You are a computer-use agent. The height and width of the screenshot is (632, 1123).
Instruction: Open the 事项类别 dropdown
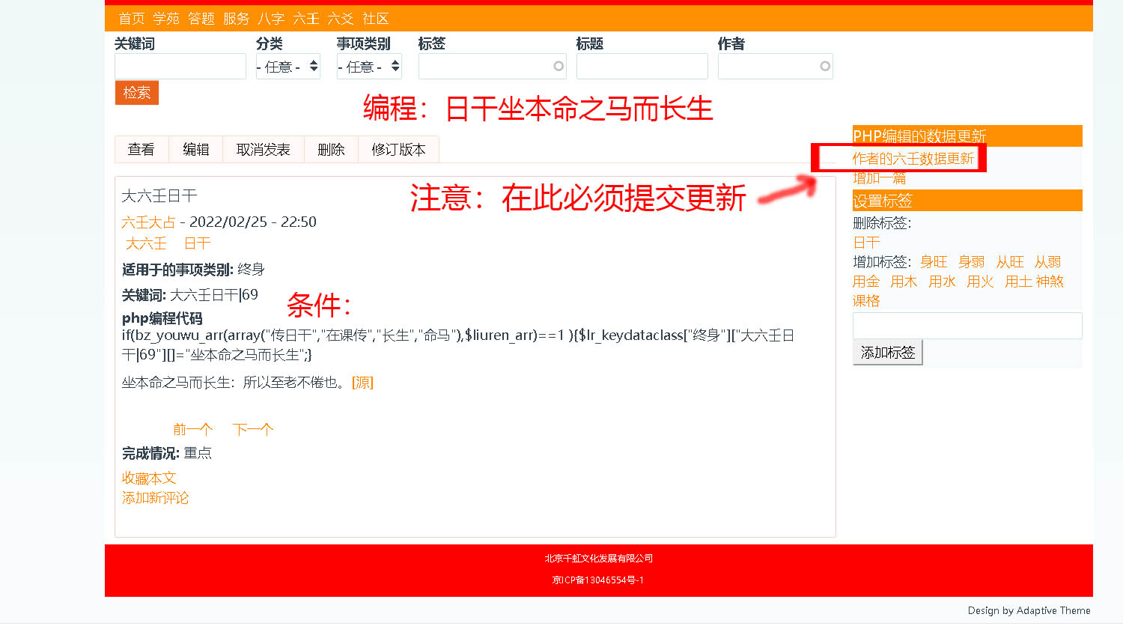368,67
